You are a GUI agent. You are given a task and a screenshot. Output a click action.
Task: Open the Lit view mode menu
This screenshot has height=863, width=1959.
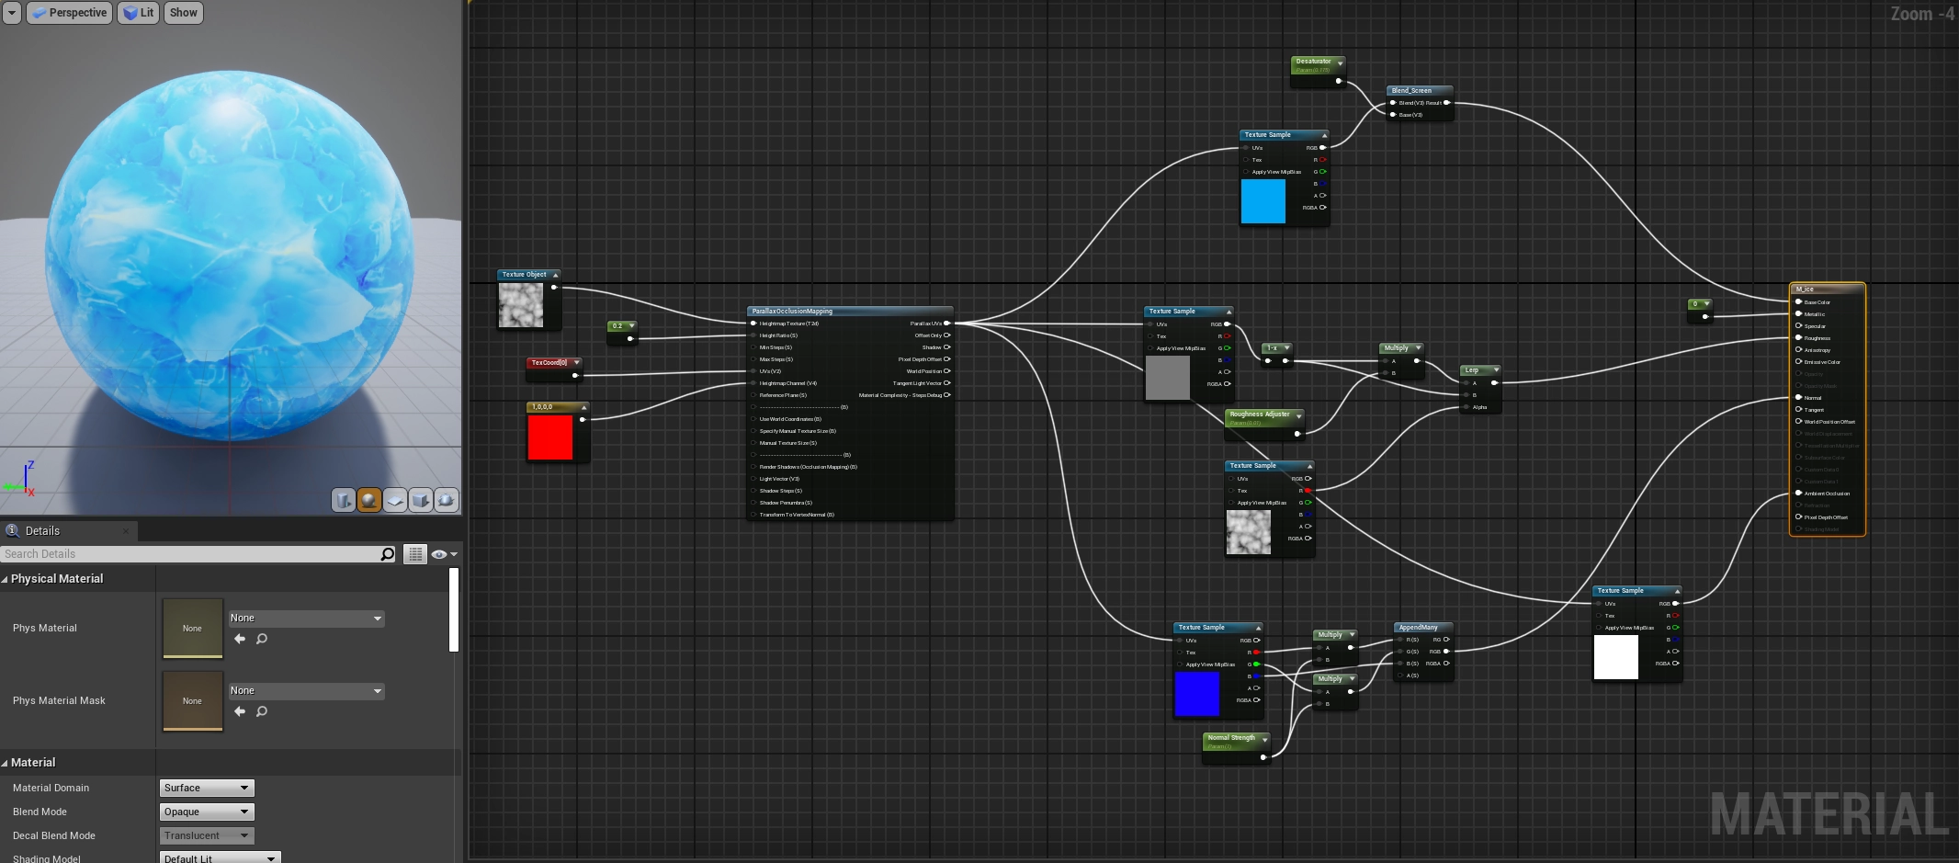point(139,13)
